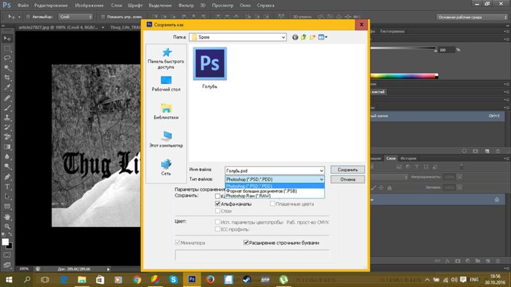Toggle the Автовыбор checkbox in options bar

coord(28,17)
